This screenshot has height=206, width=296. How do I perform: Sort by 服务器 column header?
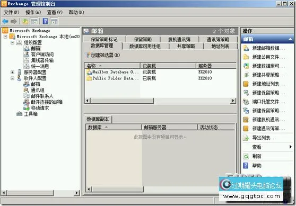tap(216, 66)
